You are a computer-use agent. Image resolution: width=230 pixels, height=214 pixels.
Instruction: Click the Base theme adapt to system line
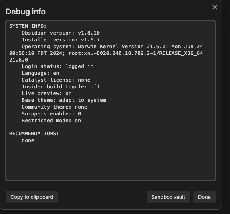[63, 100]
